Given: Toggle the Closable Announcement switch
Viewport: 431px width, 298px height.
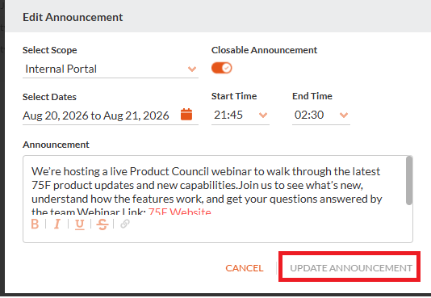Looking at the screenshot, I should 221,68.
